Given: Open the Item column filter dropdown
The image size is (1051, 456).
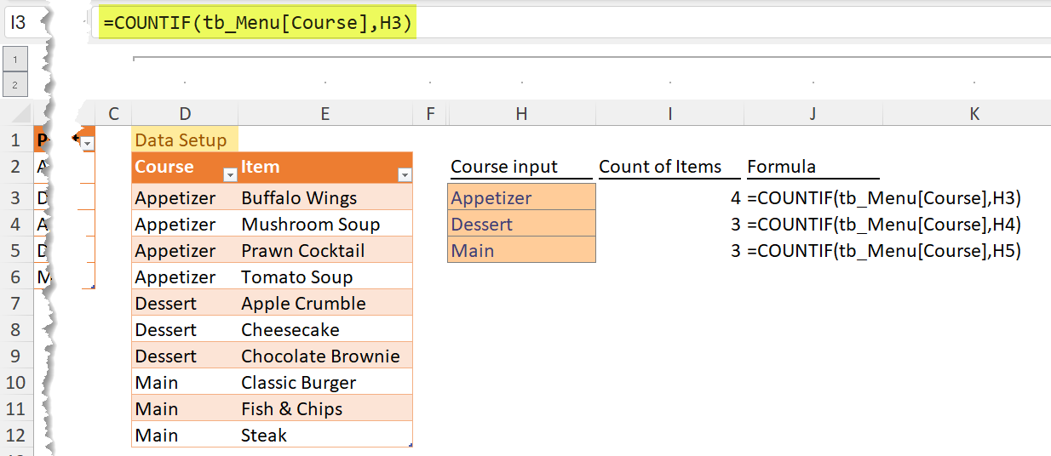Looking at the screenshot, I should pos(405,174).
